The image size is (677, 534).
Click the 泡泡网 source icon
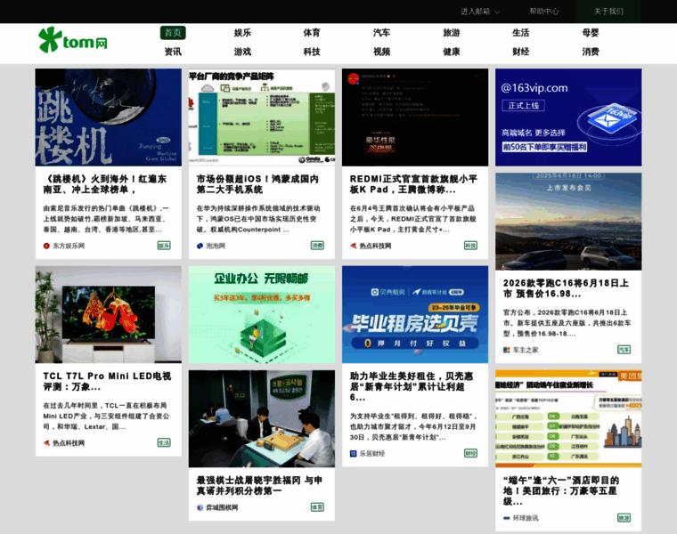click(200, 246)
